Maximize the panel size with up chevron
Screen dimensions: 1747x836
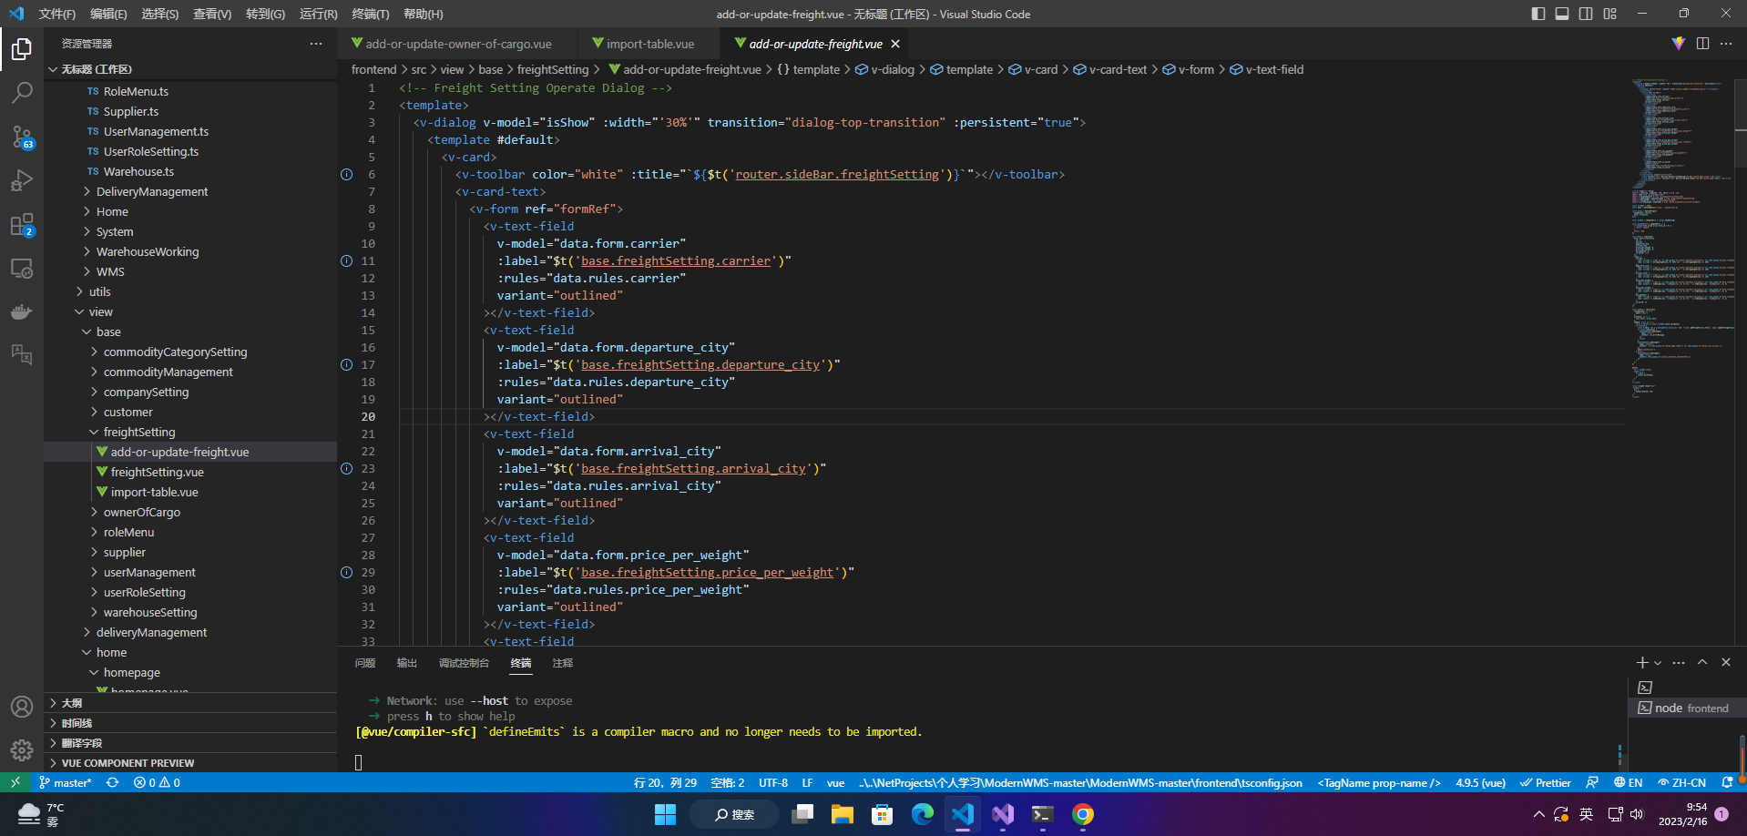pos(1702,663)
